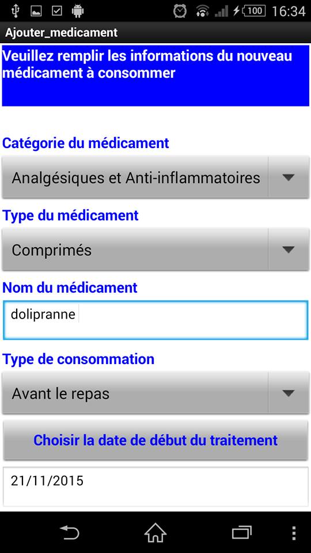Image resolution: width=311 pixels, height=553 pixels.
Task: Tap the image notification icon
Action: pos(36,11)
